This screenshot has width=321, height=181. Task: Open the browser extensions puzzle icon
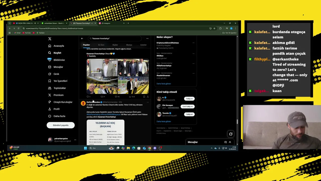[220, 28]
